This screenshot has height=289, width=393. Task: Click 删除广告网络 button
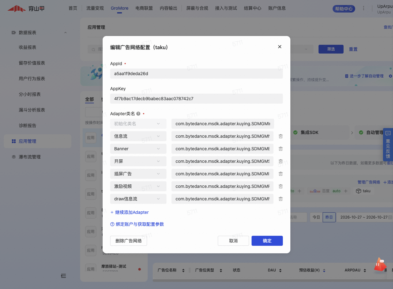point(129,241)
